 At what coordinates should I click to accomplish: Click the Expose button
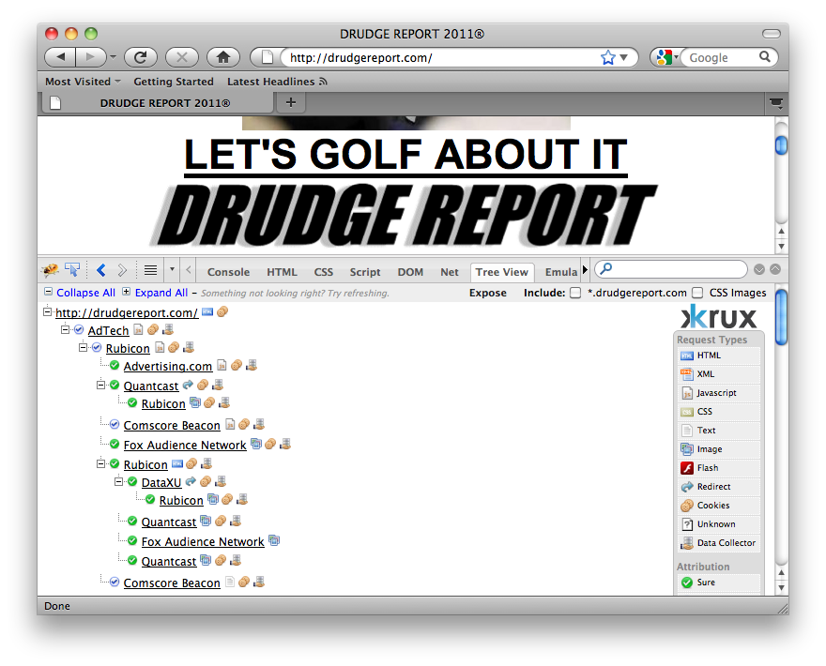point(488,293)
